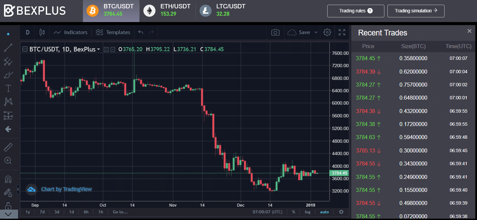Open the Indicators menu
The image size is (477, 220).
click(71, 32)
